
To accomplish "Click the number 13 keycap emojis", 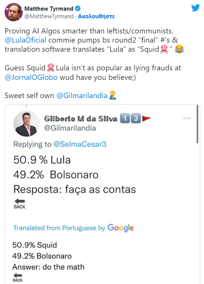I will point(130,119).
